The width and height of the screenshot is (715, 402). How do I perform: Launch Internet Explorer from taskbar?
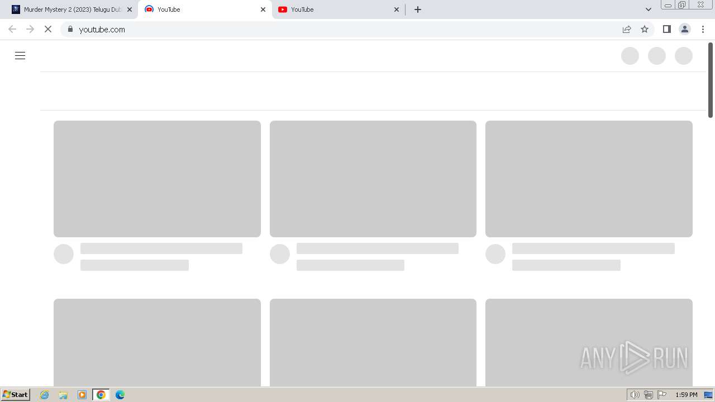point(45,395)
